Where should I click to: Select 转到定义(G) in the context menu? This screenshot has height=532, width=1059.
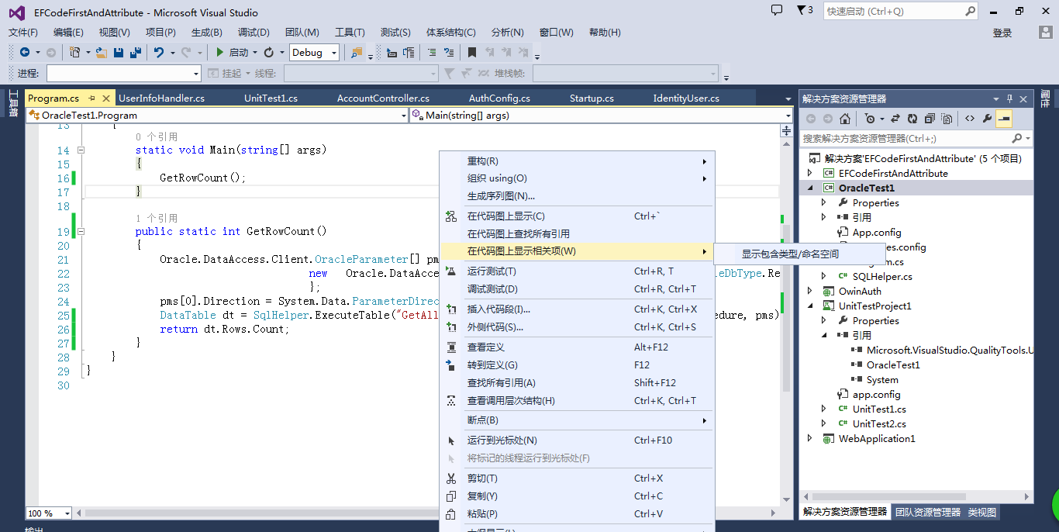[x=577, y=364]
